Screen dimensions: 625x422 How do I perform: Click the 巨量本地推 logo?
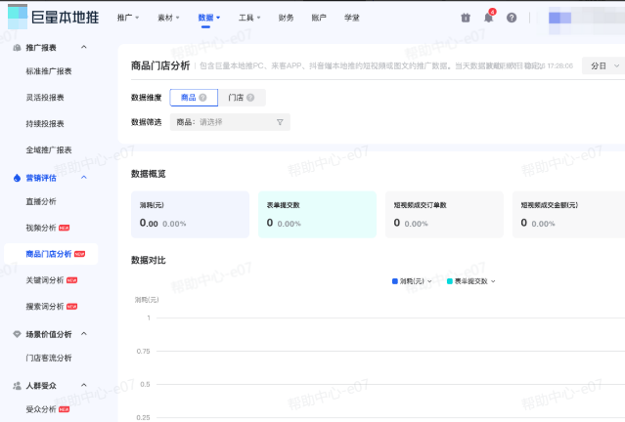[x=54, y=18]
